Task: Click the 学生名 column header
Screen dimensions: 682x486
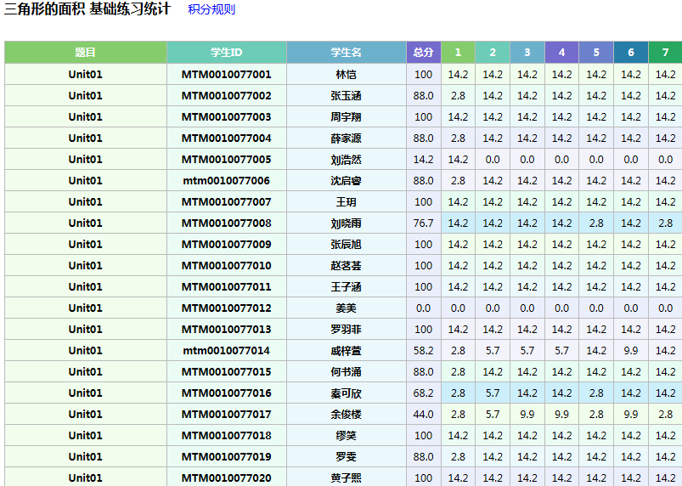Action: pyautogui.click(x=347, y=53)
